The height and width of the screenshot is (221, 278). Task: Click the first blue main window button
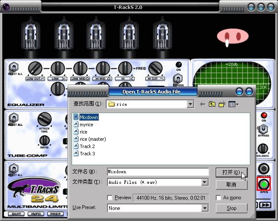(x=251, y=7)
